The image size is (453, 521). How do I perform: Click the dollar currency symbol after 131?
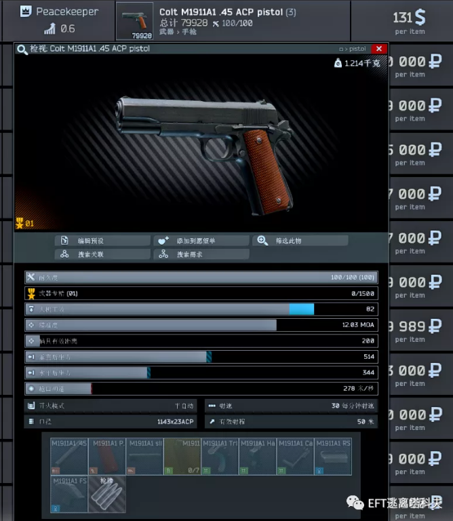pos(420,17)
